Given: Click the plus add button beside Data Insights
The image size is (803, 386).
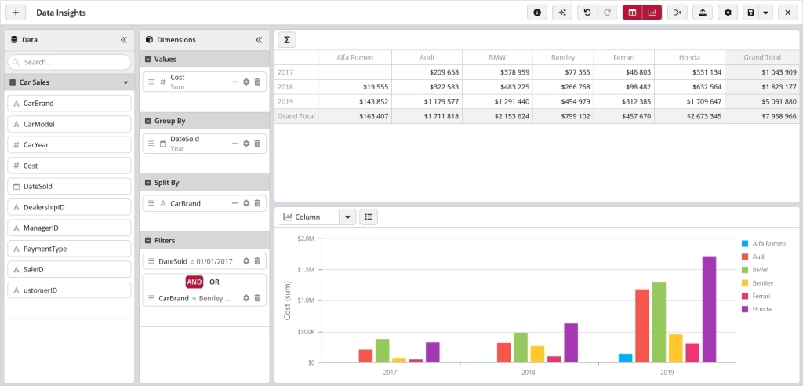Looking at the screenshot, I should click(16, 13).
